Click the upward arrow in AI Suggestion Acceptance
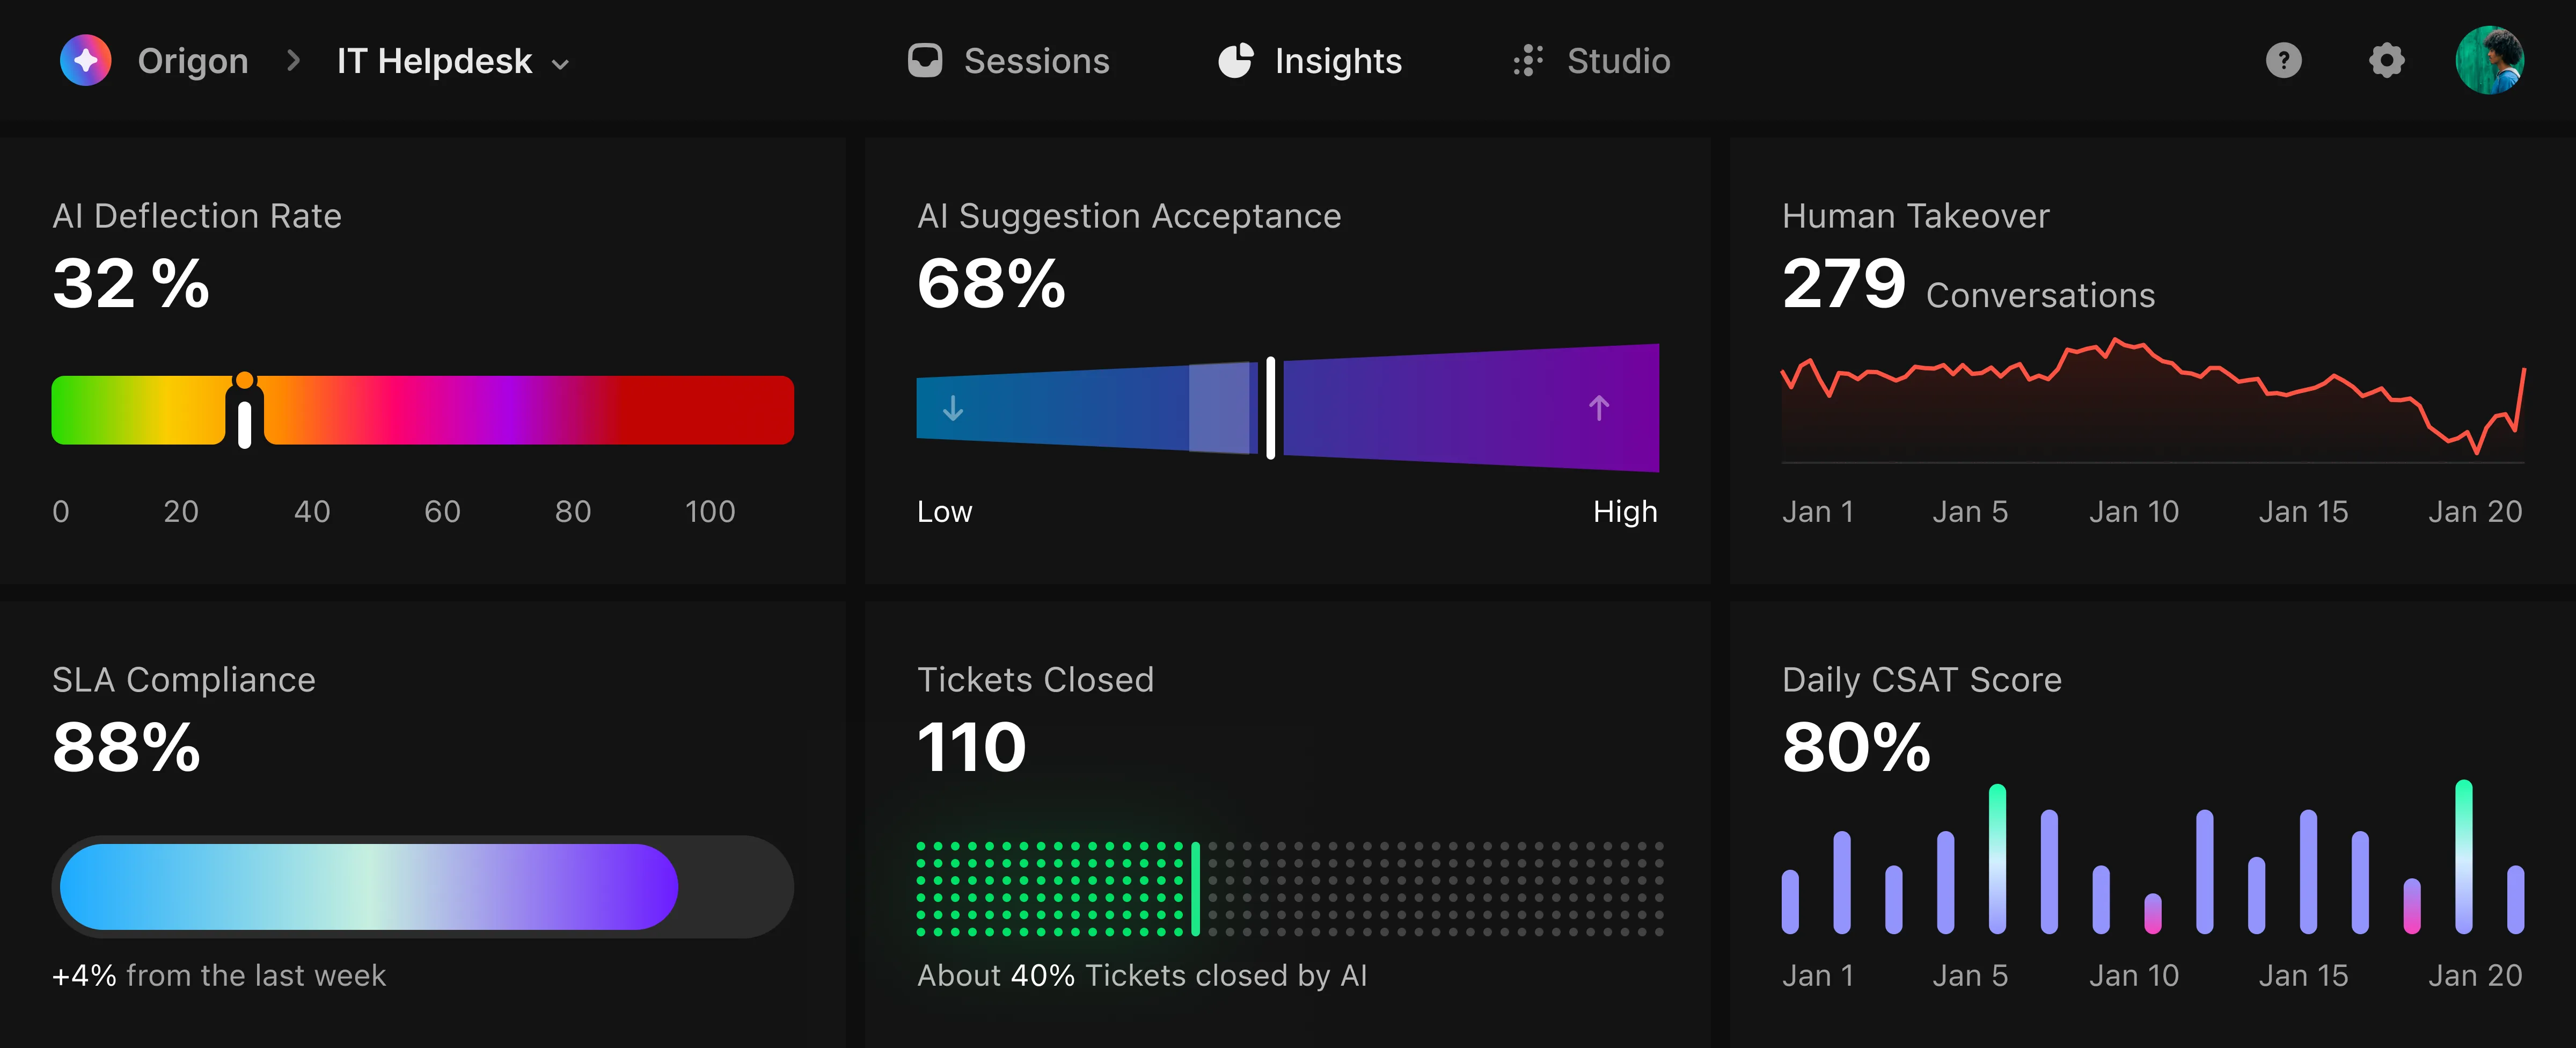This screenshot has height=1048, width=2576. click(1599, 408)
